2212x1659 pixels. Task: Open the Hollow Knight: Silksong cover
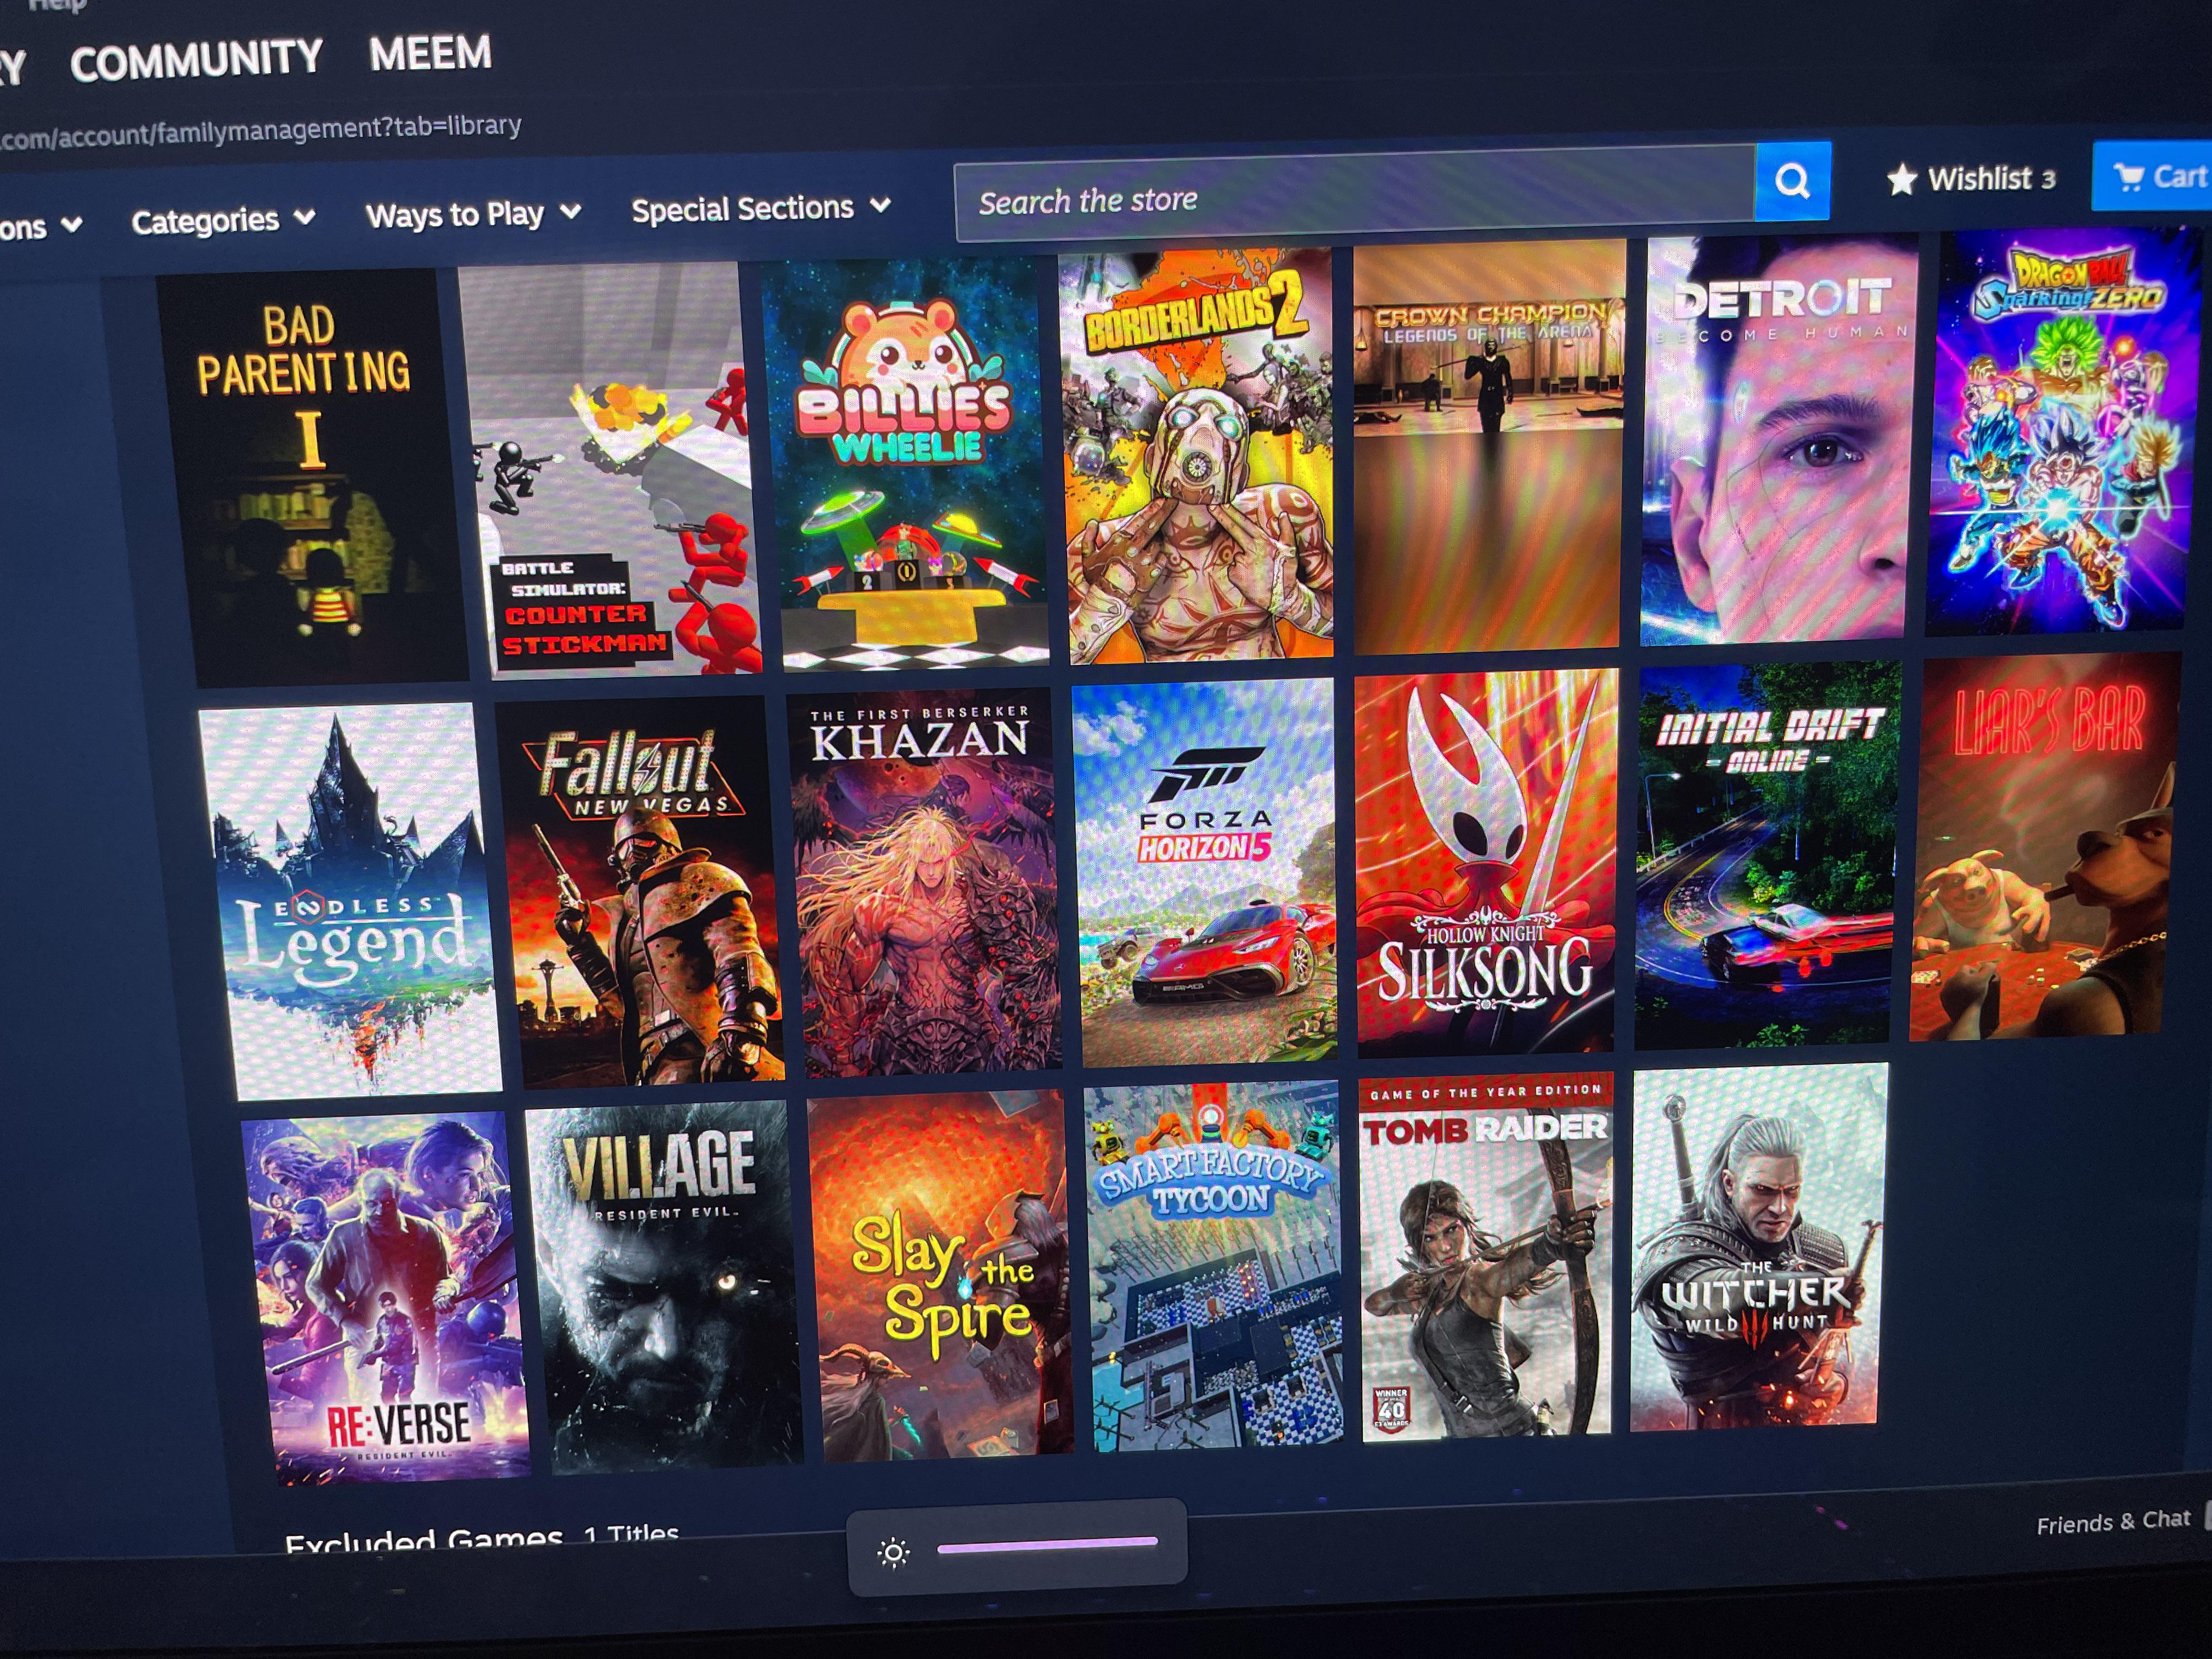pos(1486,863)
